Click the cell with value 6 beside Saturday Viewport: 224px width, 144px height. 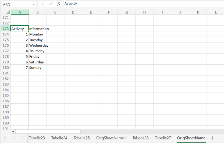coord(20,62)
